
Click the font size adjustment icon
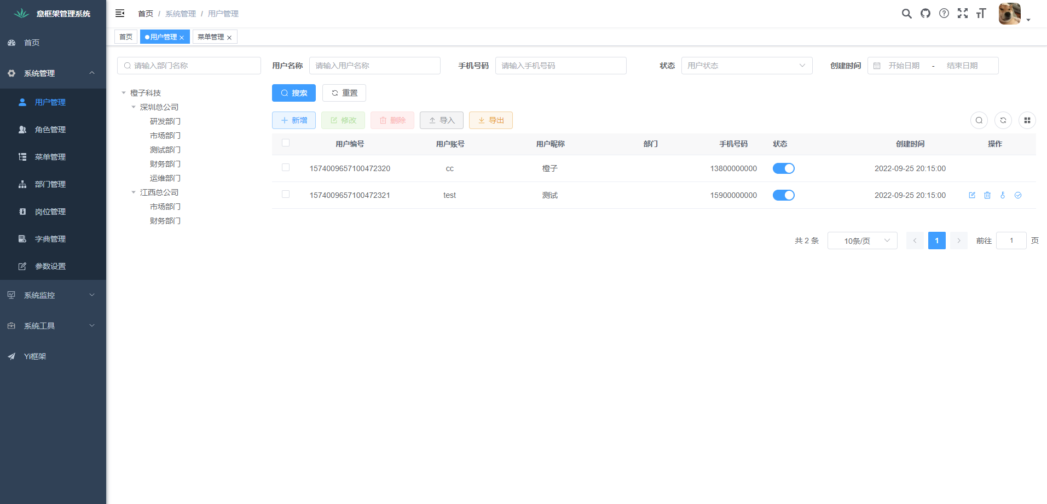[981, 13]
